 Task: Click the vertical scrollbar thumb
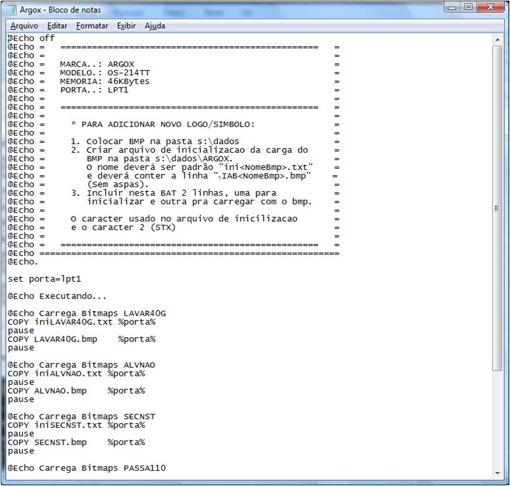coord(498,208)
